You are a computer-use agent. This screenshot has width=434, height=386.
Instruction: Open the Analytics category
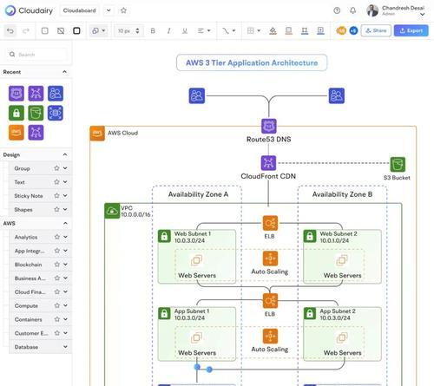pos(41,237)
